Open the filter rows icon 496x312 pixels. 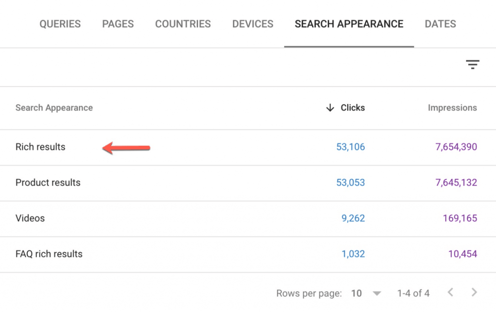click(x=472, y=64)
